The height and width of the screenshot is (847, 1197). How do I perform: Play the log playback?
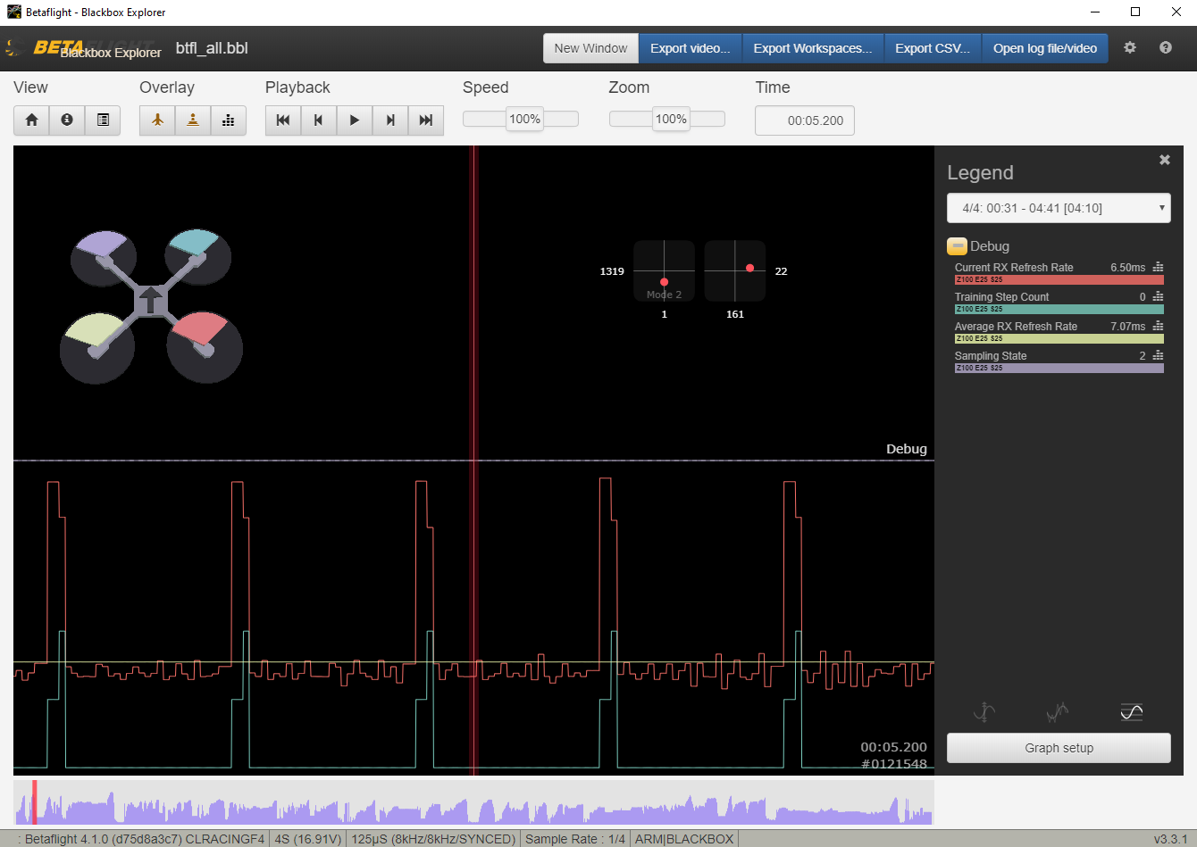click(x=355, y=120)
